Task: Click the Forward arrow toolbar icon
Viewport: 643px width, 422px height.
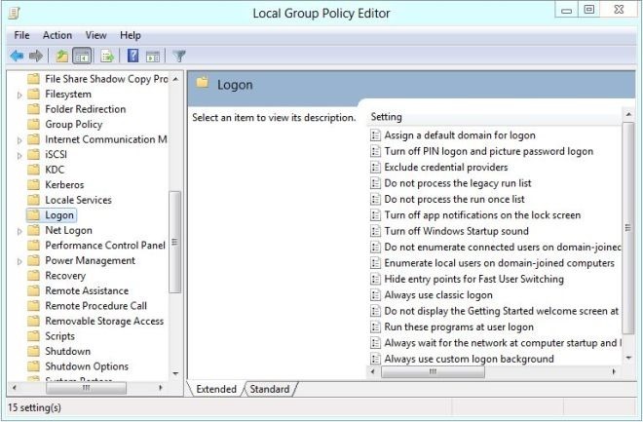Action: (36, 56)
